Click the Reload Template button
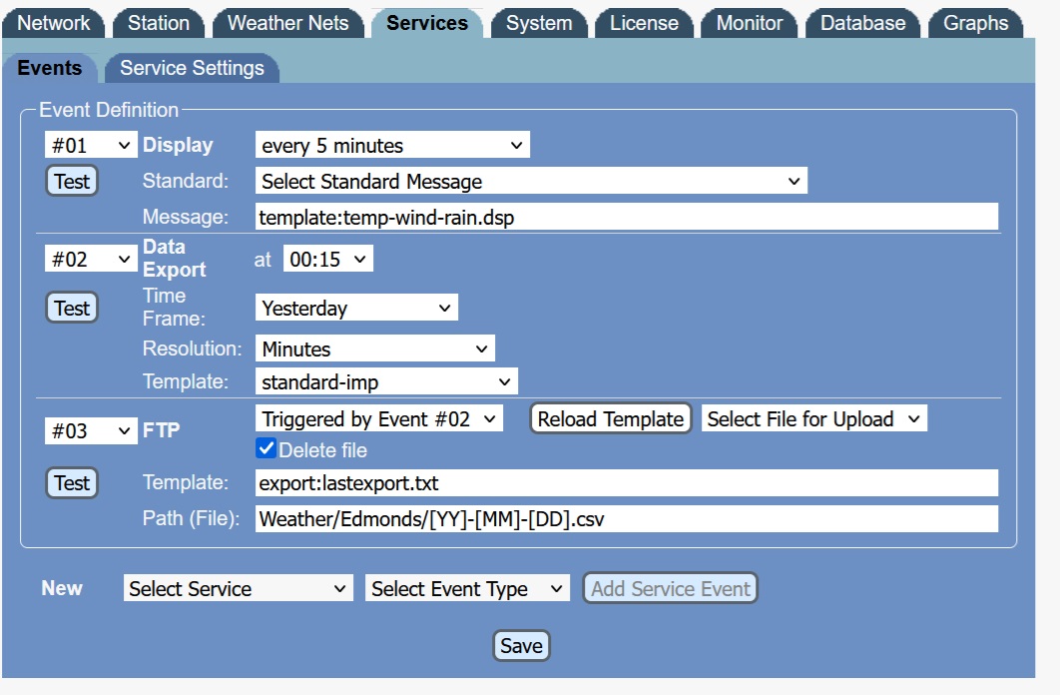The image size is (1060, 695). (611, 419)
